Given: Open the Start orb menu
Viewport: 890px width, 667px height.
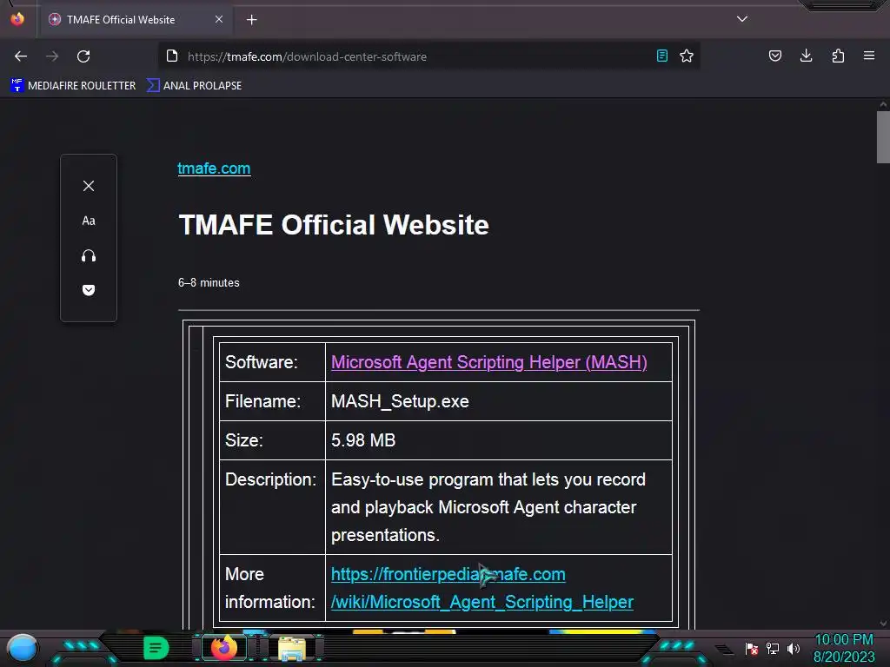Looking at the screenshot, I should 22,648.
